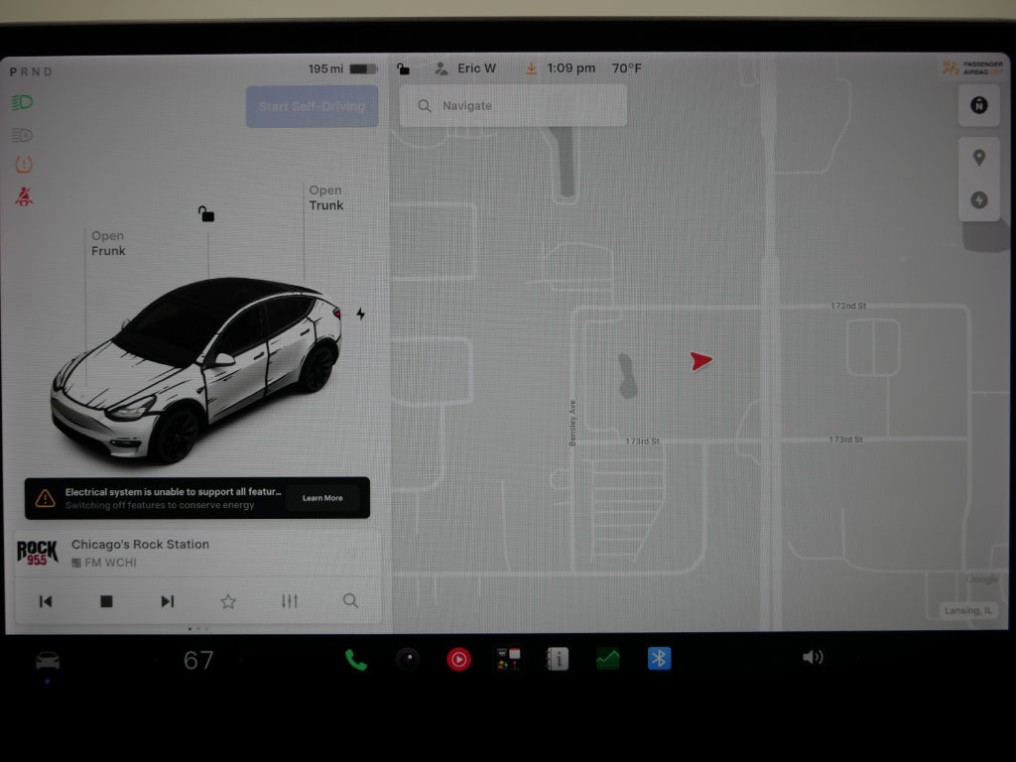Screen dimensions: 1016x762
Task: Tap the software download arrow icon
Action: click(x=531, y=68)
